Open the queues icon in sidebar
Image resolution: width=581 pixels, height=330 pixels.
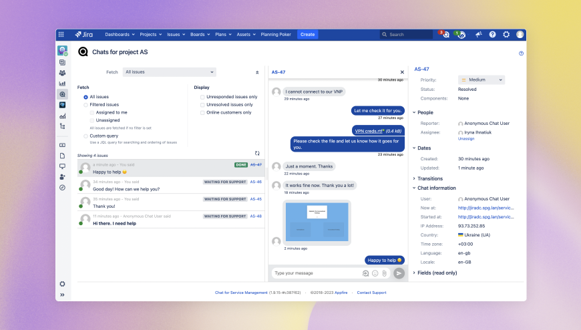[x=62, y=62]
